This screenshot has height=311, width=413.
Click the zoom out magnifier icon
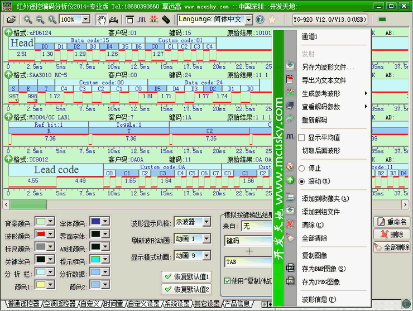pos(40,20)
